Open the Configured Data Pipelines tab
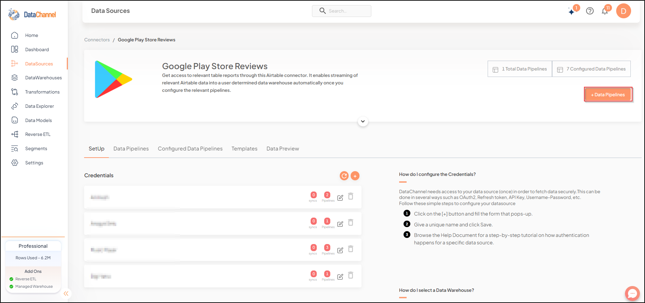The image size is (645, 303). 190,148
